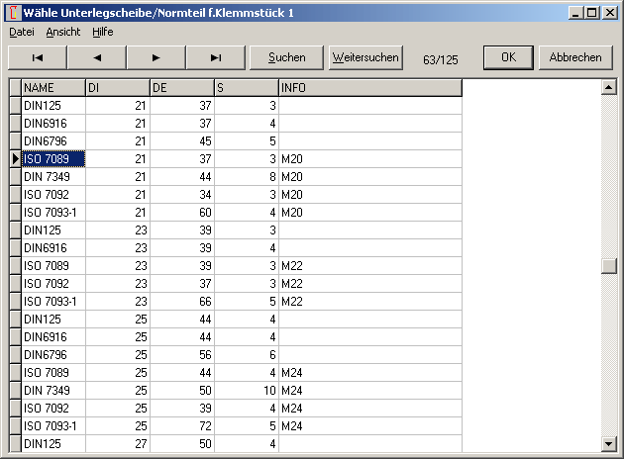
Task: Advance to the next record
Action: click(156, 57)
